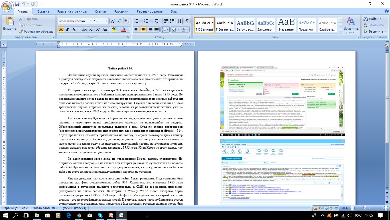Viewport: 390px width, 220px height.
Task: Switch to the Разметка страницы tab
Action: pyautogui.click(x=72, y=12)
